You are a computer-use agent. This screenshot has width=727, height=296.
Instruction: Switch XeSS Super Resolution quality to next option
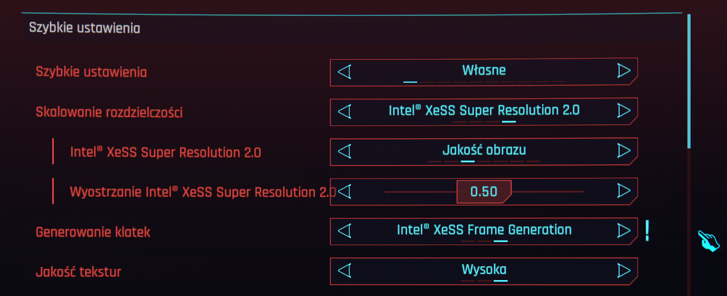pos(623,151)
